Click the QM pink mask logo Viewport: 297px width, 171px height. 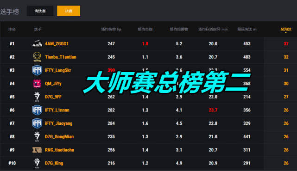pyautogui.click(x=37, y=84)
